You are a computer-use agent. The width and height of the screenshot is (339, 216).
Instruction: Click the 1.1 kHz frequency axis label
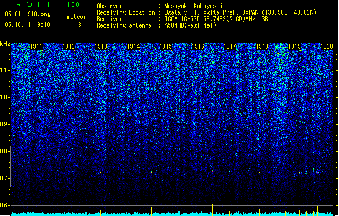pyautogui.click(x=4, y=70)
